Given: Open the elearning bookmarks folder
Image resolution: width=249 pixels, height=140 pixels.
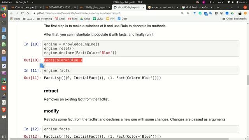Looking at the screenshot, I should click(x=44, y=19).
